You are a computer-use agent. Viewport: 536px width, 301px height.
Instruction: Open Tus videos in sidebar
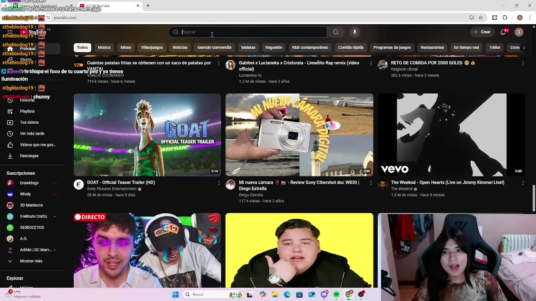click(29, 122)
